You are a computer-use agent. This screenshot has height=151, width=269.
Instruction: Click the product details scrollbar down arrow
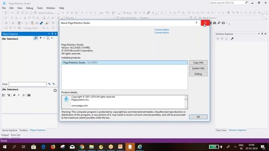tap(186, 107)
